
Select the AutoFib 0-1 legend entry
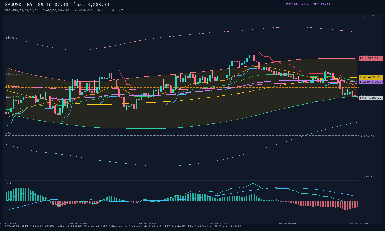pyautogui.click(x=83, y=10)
